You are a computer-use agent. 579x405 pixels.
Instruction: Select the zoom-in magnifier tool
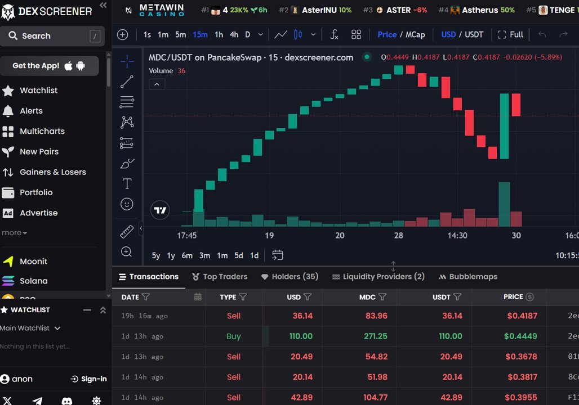(127, 251)
